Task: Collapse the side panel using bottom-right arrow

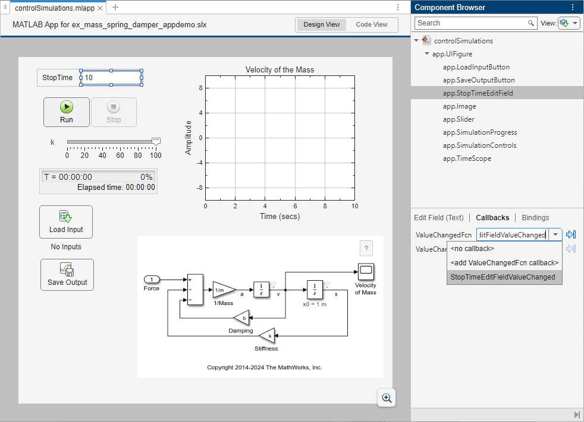Action: pos(576,414)
